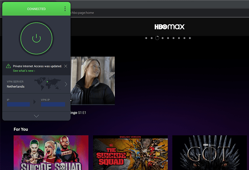Dismiss the Private Internet Access update notice
This screenshot has width=249, height=170.
(x=66, y=66)
